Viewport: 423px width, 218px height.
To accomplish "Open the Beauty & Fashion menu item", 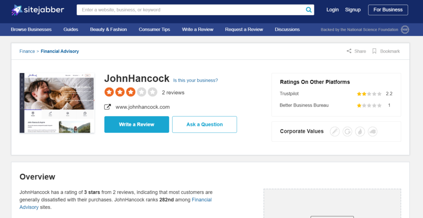I will (x=109, y=29).
